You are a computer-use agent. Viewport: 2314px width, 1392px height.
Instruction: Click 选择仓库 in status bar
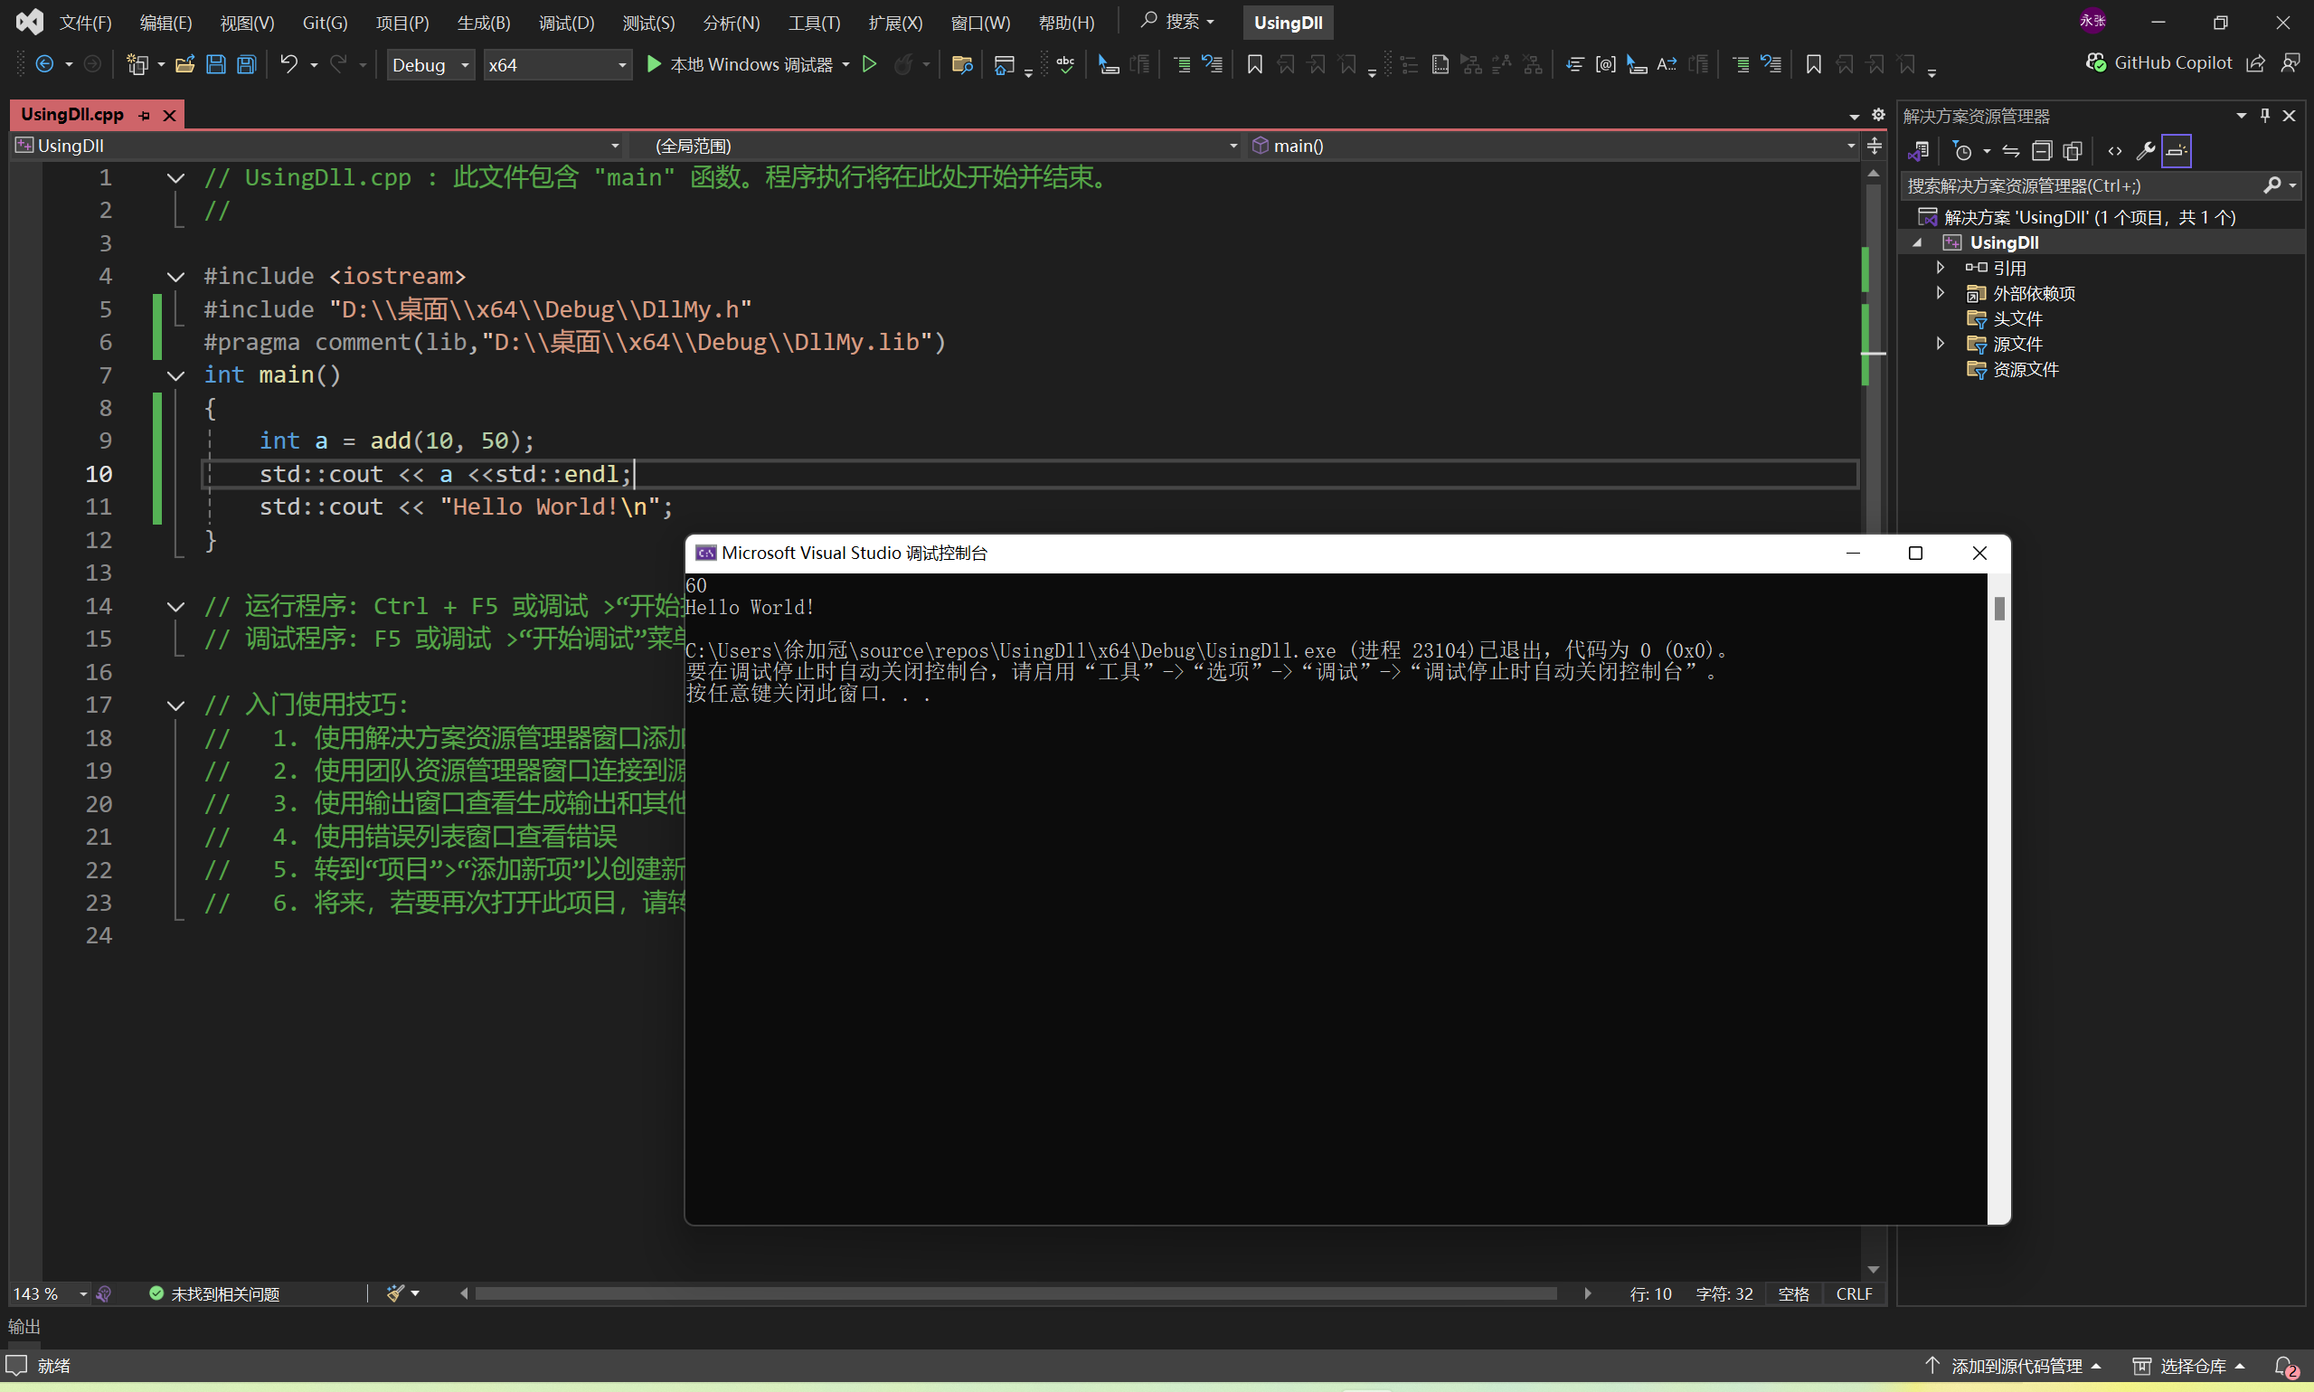(2188, 1367)
